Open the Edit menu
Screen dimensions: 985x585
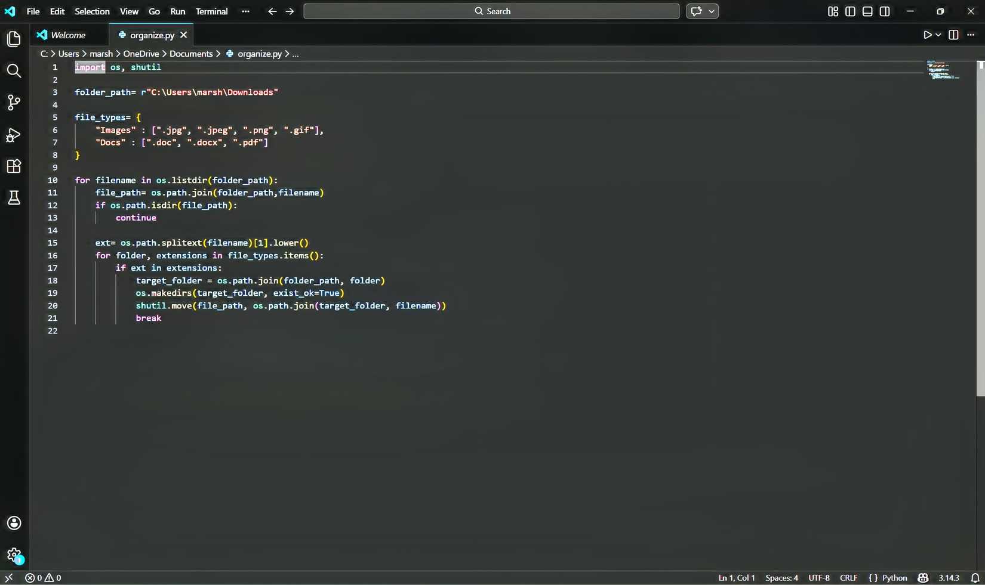[x=57, y=11]
